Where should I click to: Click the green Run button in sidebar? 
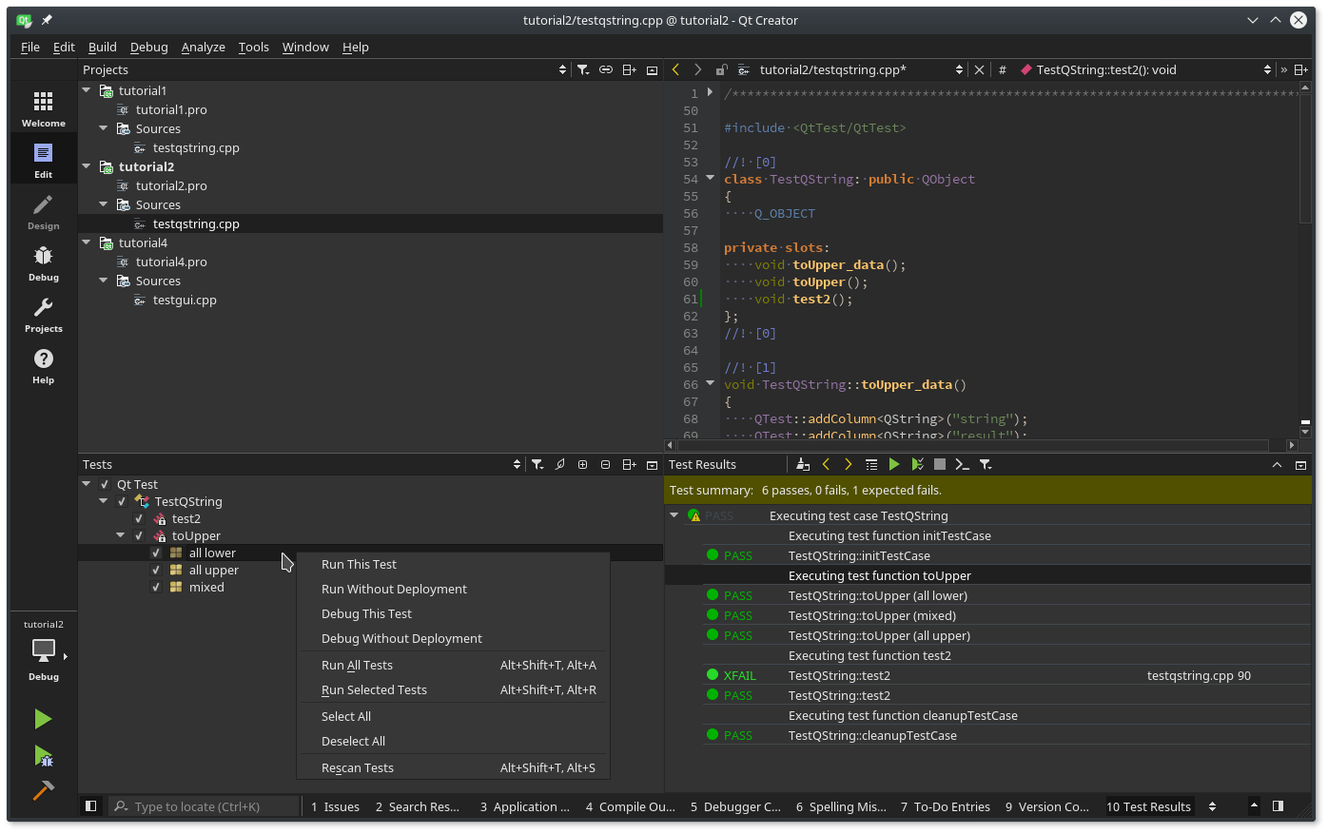coord(43,719)
